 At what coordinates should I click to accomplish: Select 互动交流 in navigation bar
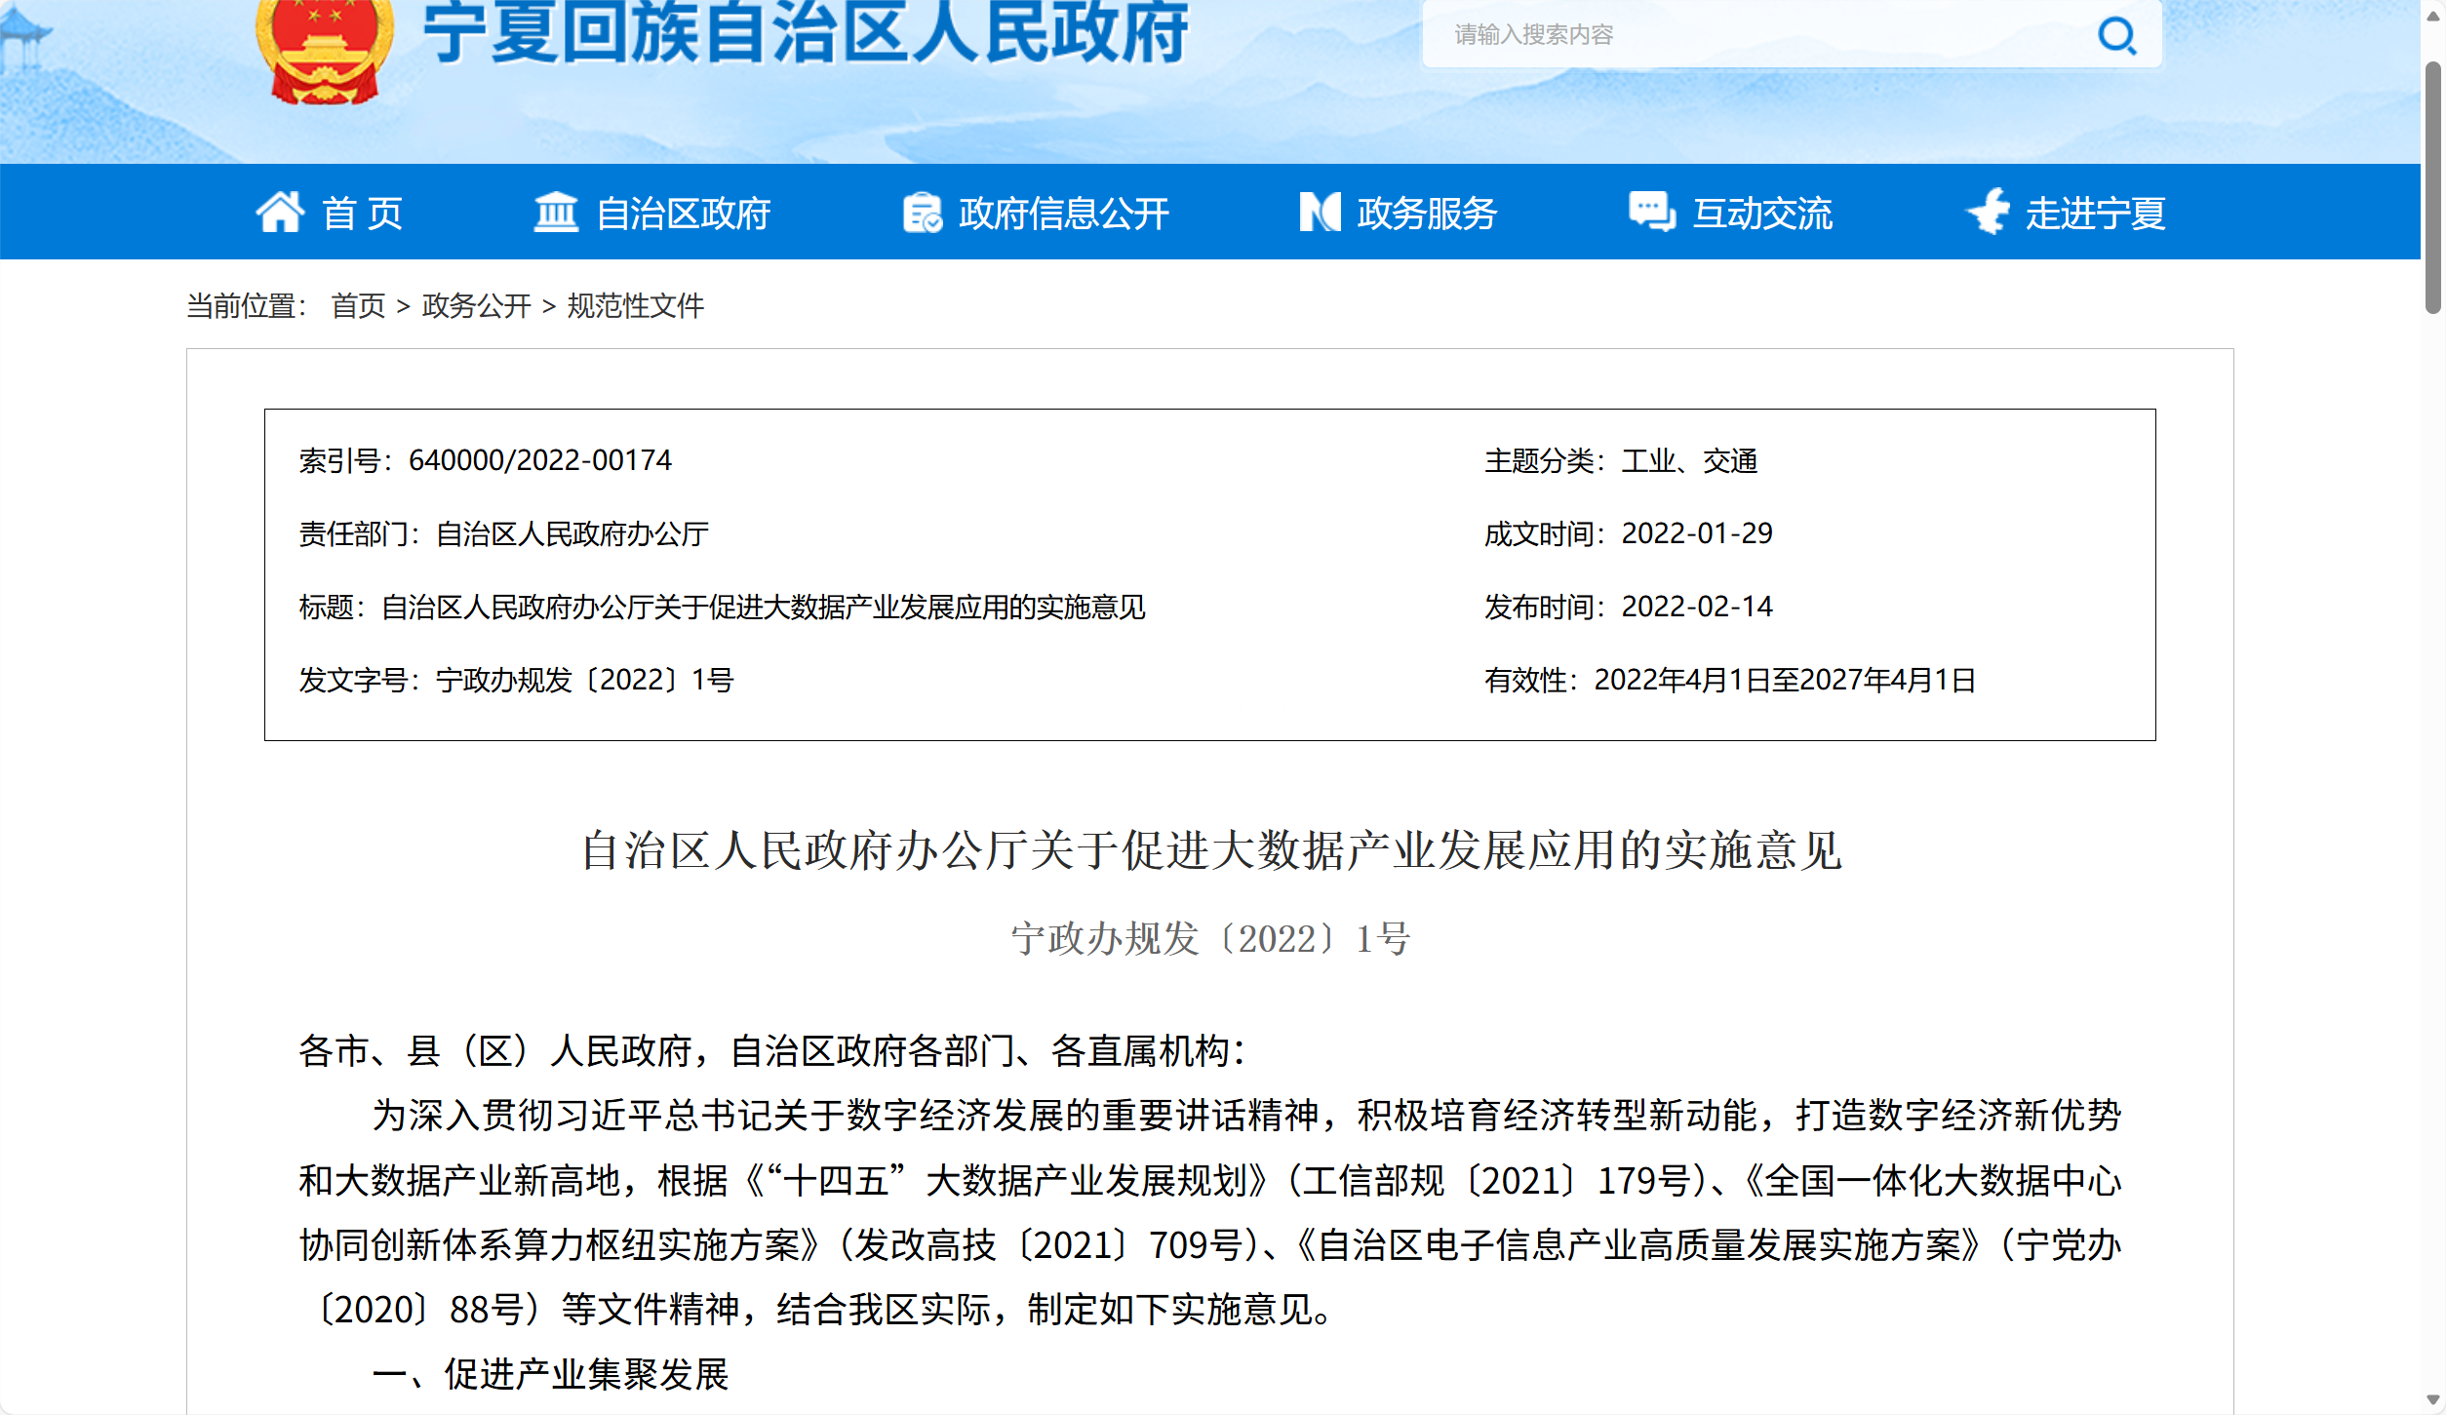(x=1762, y=213)
